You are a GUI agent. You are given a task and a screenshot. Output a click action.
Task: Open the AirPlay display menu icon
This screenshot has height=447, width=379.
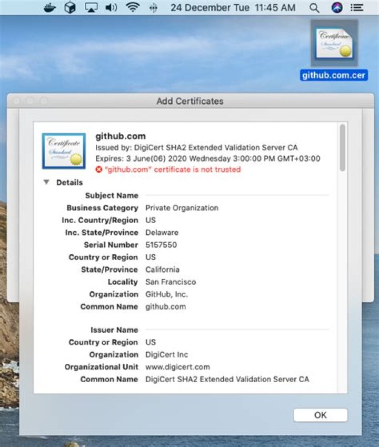(91, 8)
